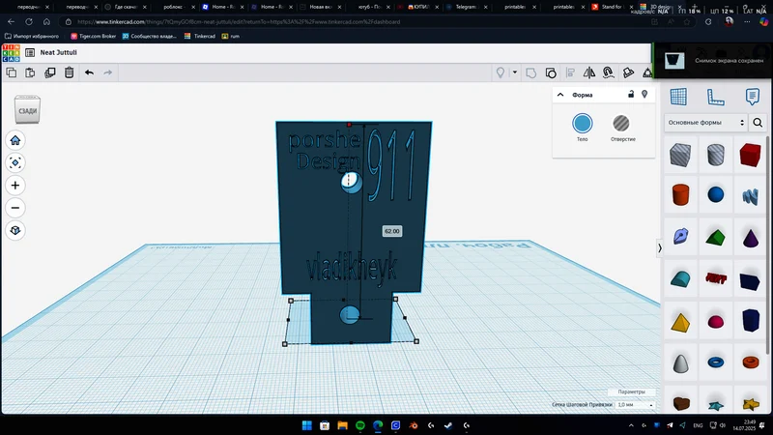This screenshot has width=773, height=435.
Task: Delete the selection with the trash icon
Action: pos(69,72)
